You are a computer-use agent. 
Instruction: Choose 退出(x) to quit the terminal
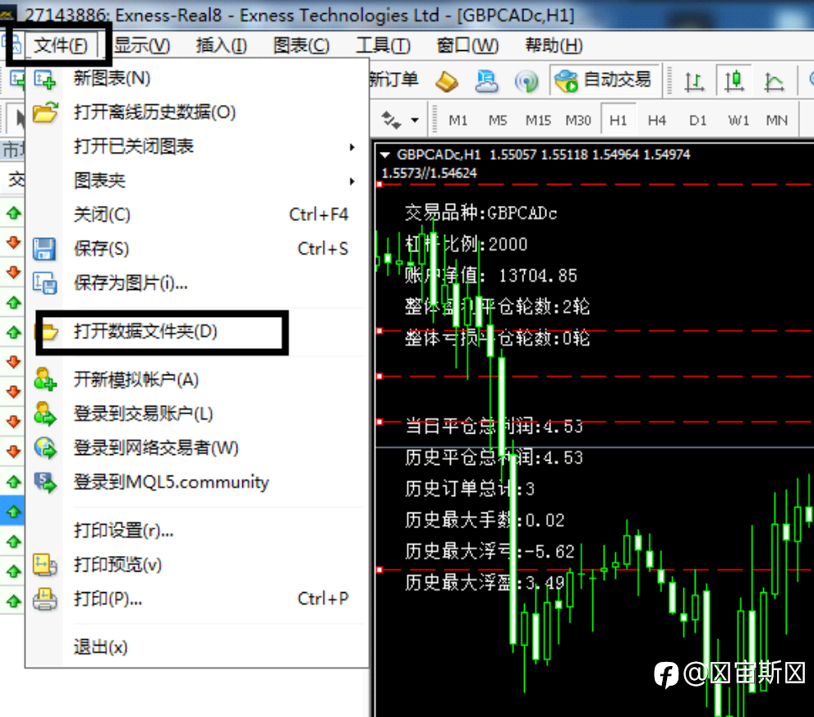[x=197, y=647]
